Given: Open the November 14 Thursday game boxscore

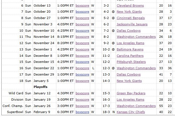Looking at the screenshot, I should [82, 37].
